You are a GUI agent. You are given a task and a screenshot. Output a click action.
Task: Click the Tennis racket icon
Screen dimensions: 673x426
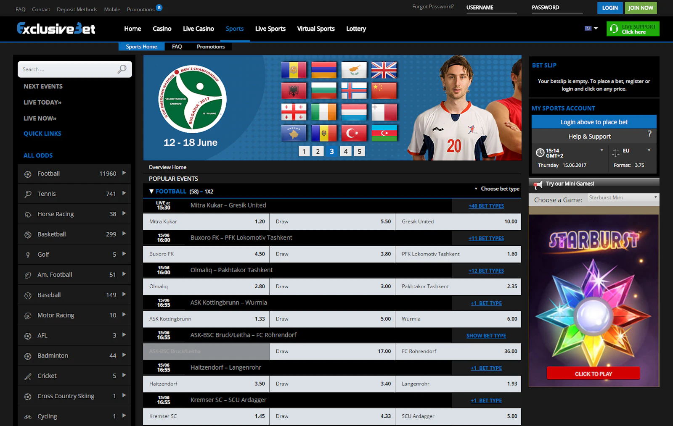coord(28,194)
